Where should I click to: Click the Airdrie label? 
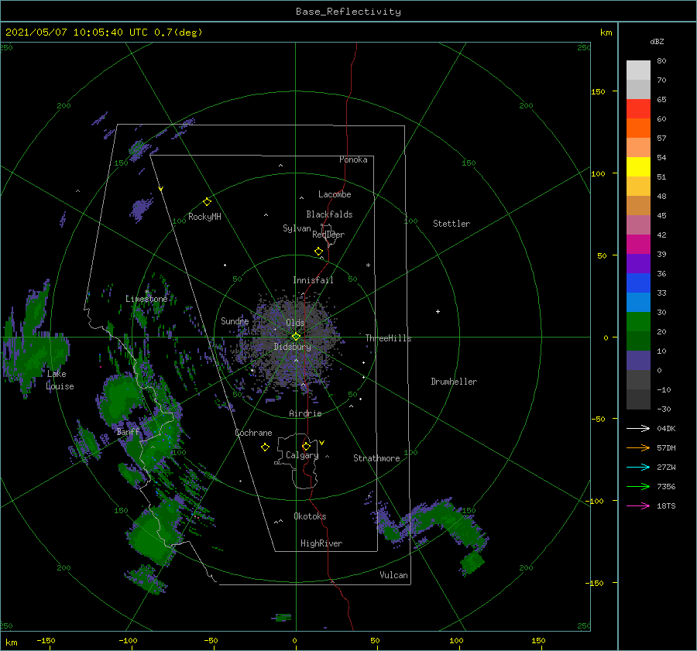(305, 413)
